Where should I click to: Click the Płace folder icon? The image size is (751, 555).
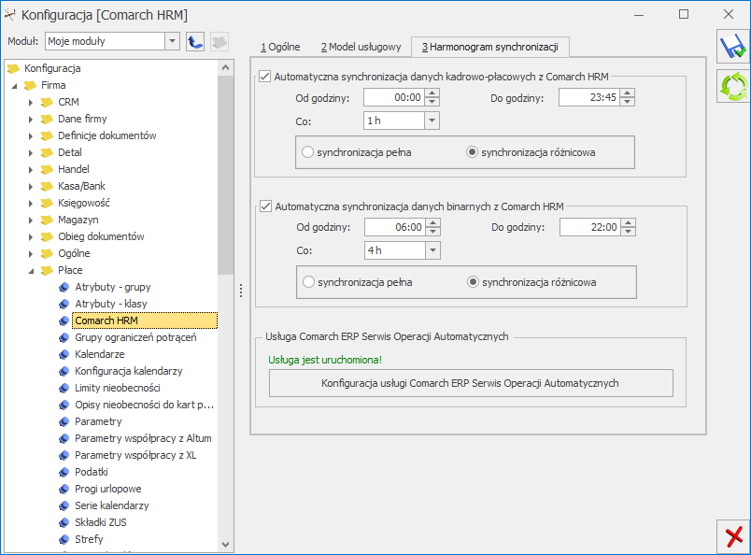[x=47, y=270]
